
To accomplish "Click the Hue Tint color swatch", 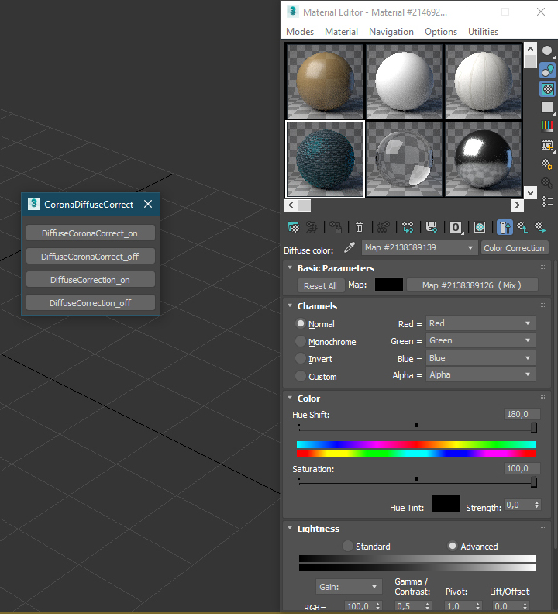I will pos(446,503).
